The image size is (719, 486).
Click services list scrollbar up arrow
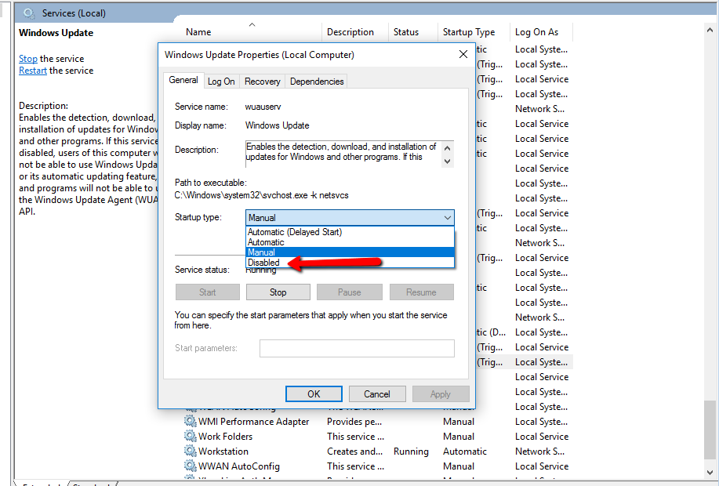coord(710,30)
